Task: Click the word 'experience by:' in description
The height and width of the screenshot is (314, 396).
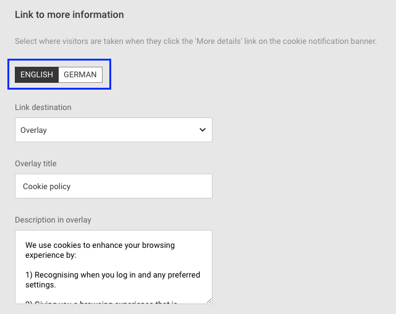Action: coord(49,254)
